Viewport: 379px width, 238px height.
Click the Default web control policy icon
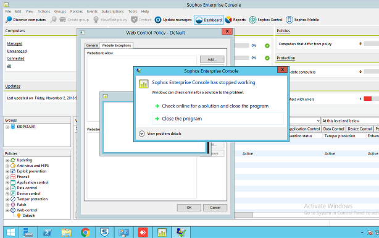pyautogui.click(x=19, y=216)
